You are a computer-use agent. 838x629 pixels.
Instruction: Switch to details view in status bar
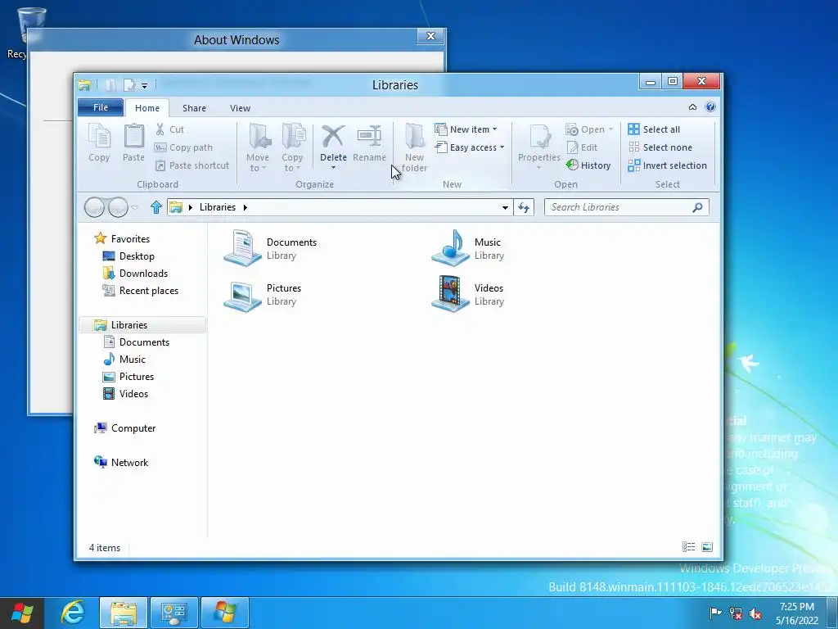click(x=689, y=546)
